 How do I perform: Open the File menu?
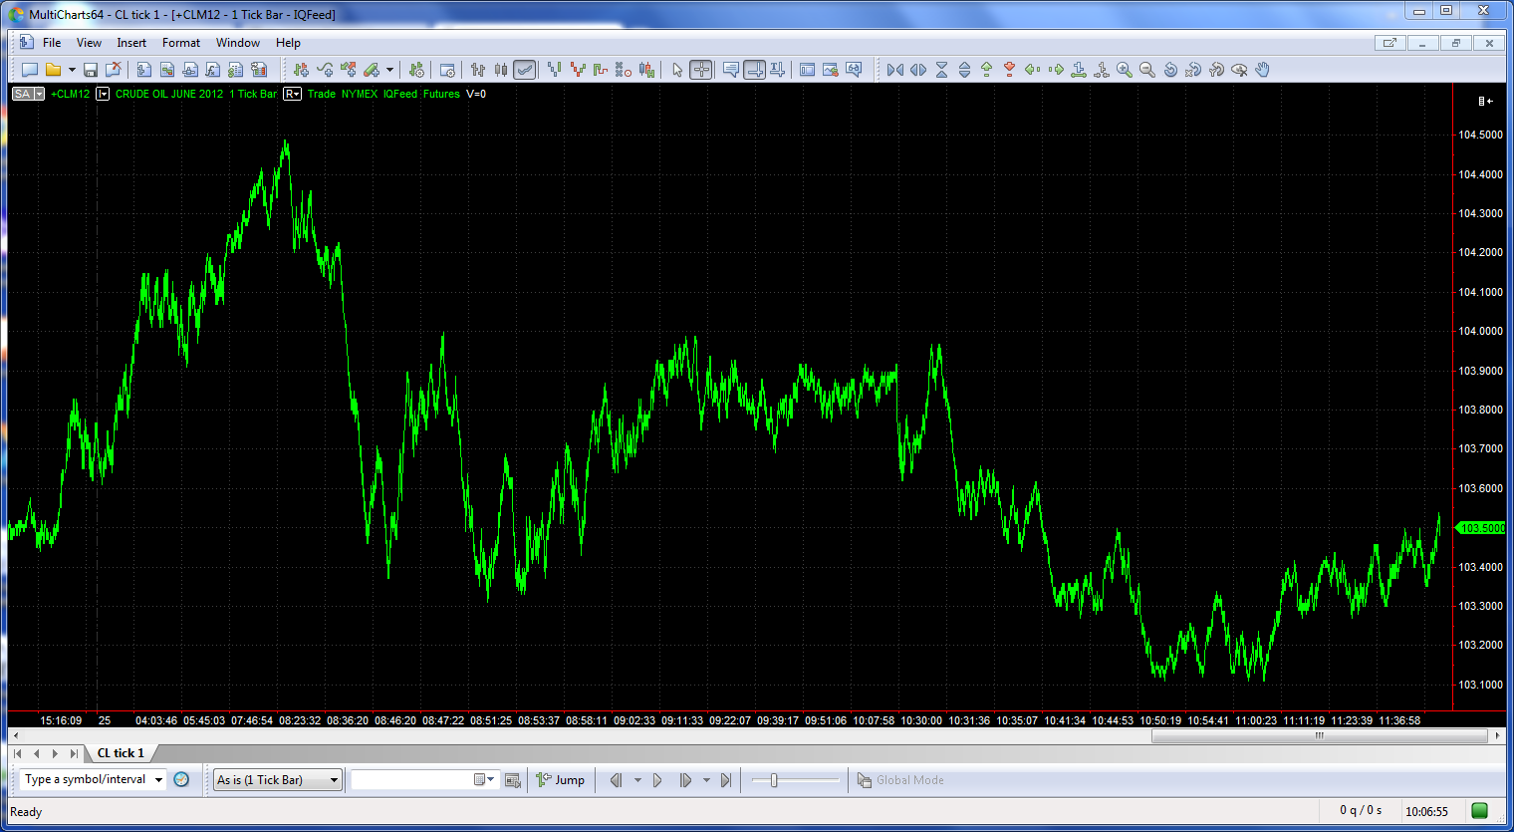52,43
